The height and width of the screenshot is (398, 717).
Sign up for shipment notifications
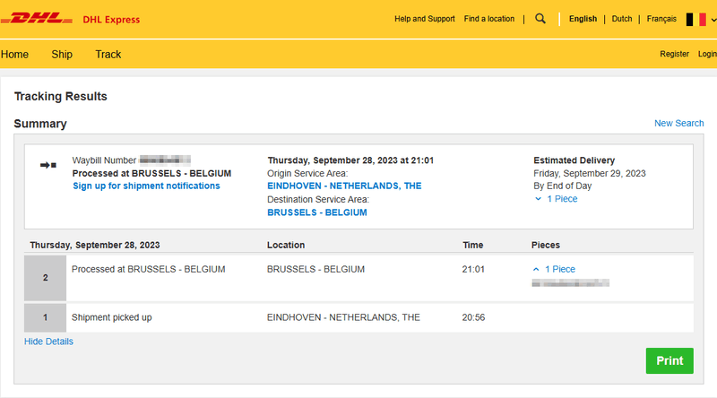(x=146, y=186)
